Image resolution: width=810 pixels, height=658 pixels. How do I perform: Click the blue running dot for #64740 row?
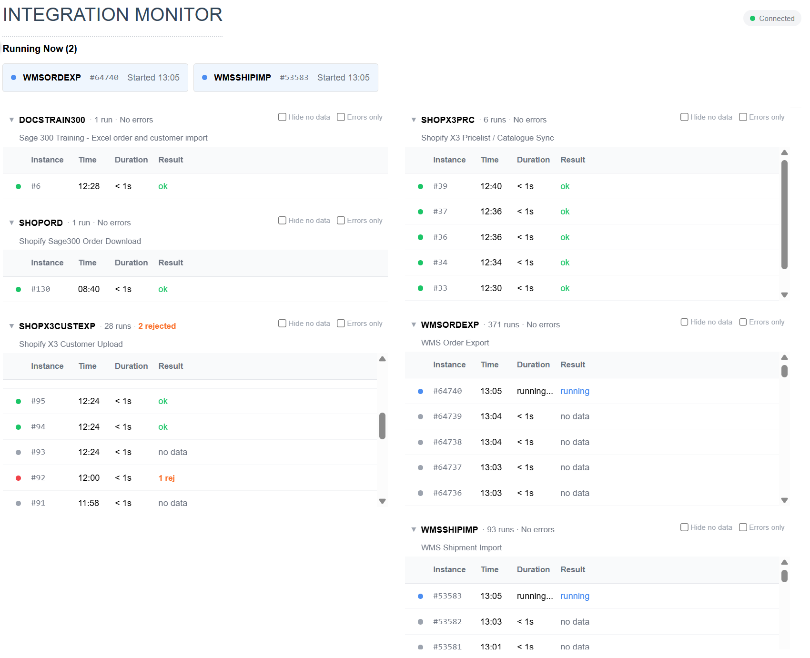pos(420,391)
